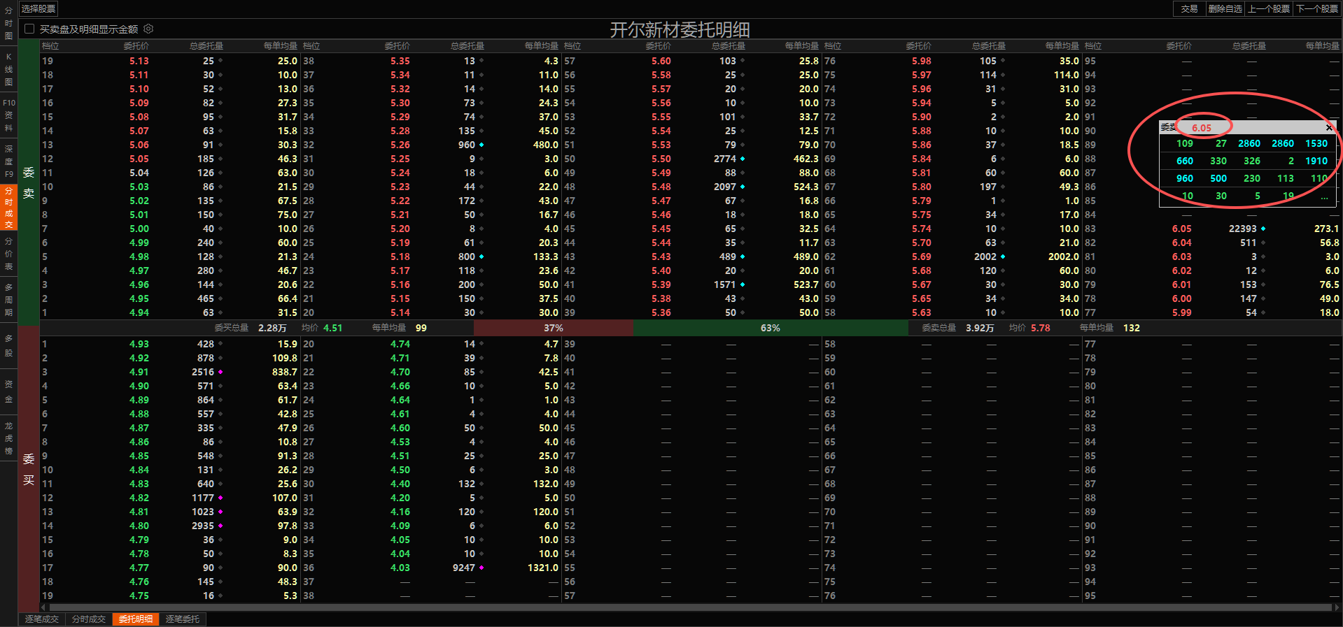
Task: Switch to the 分时图 sidebar tab
Action: pos(8,23)
